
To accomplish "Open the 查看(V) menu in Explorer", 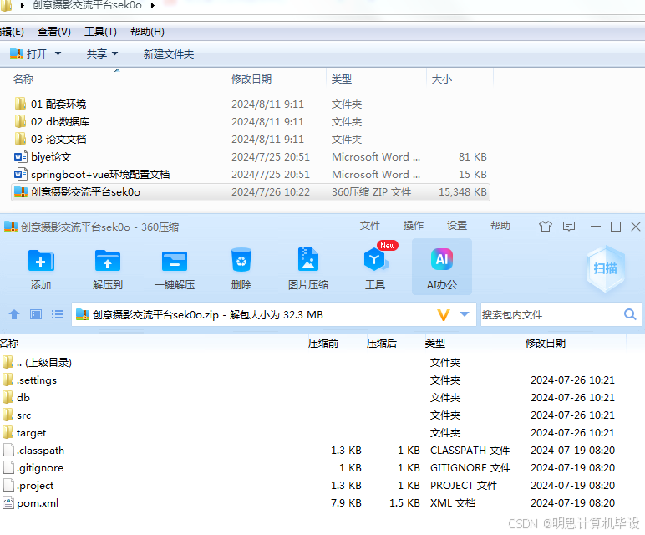I will click(x=53, y=32).
